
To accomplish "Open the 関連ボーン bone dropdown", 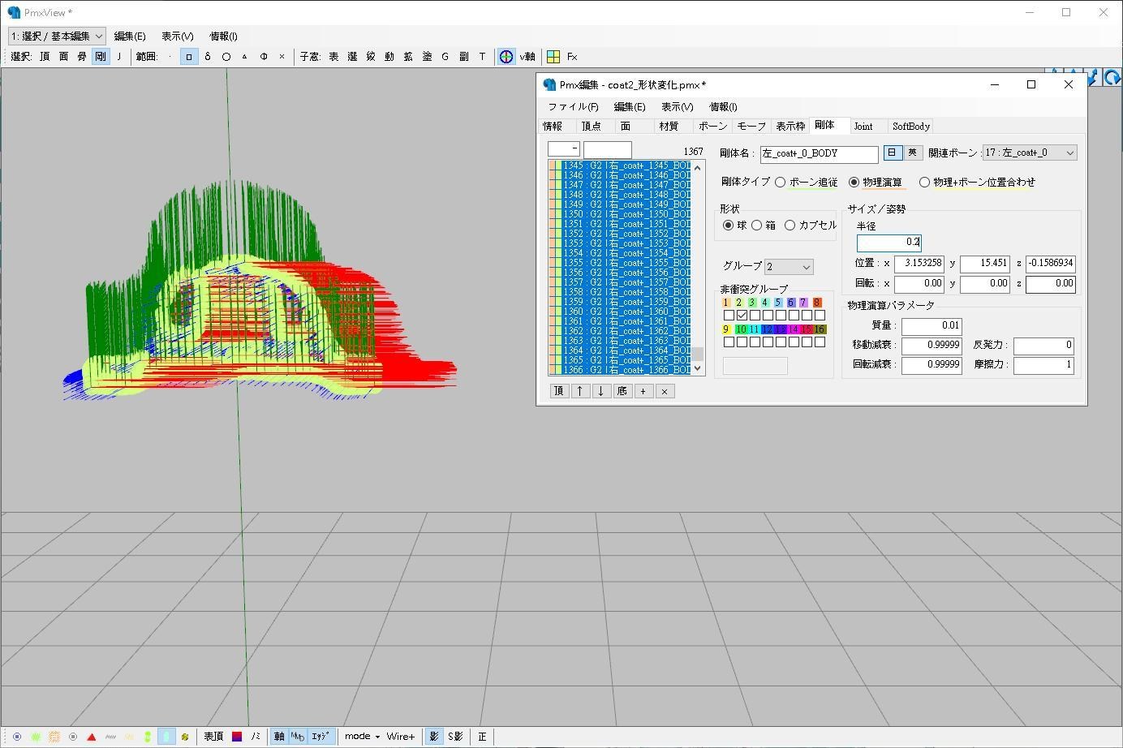I will [x=1030, y=153].
